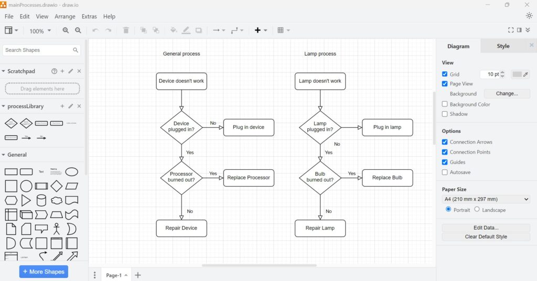Open the A4 paper size dropdown
537x281 pixels.
pyautogui.click(x=486, y=199)
